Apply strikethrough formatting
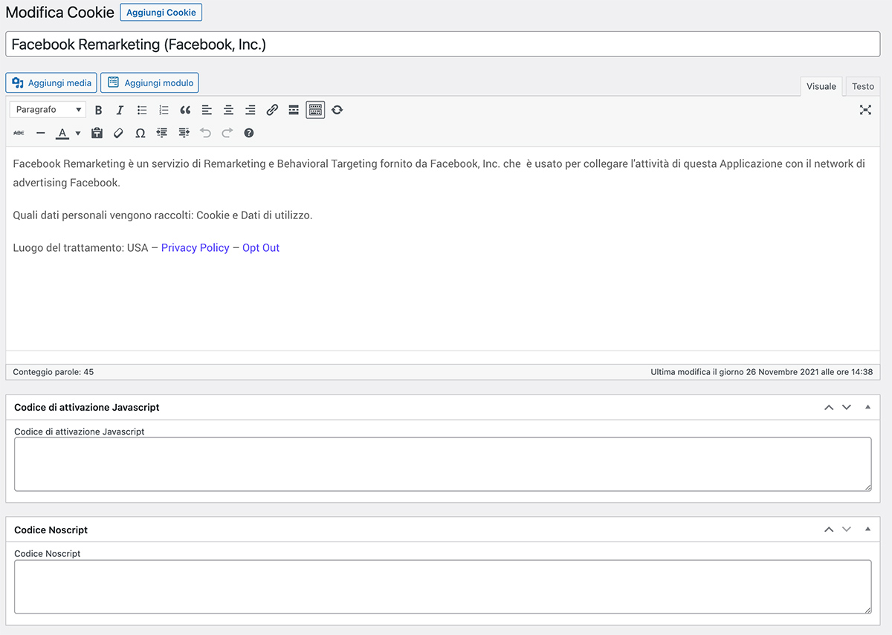Image resolution: width=892 pixels, height=635 pixels. pyautogui.click(x=19, y=133)
